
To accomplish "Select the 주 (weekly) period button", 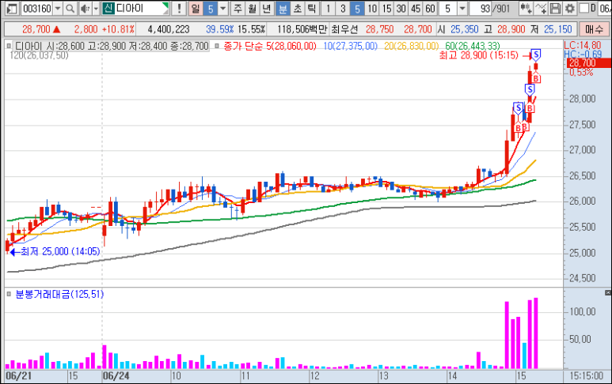I will click(238, 8).
